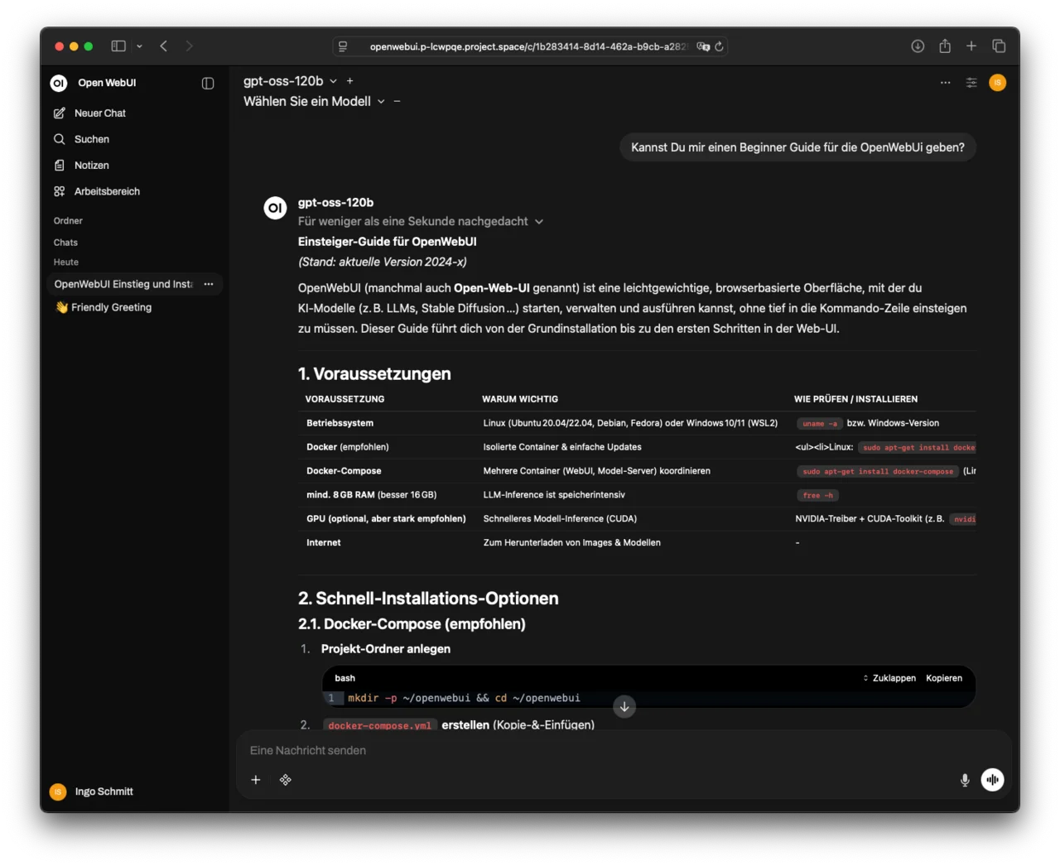Image resolution: width=1060 pixels, height=866 pixels.
Task: Open the gpt-oss-120b model dropdown
Action: (289, 80)
